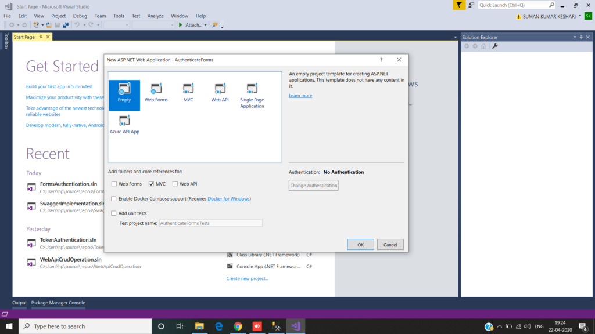The height and width of the screenshot is (334, 595).
Task: Open Task View on taskbar
Action: tap(180, 326)
